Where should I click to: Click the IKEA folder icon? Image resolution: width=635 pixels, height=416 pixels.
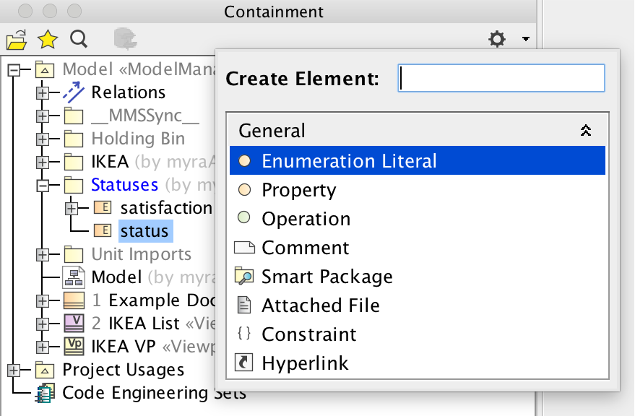pos(74,162)
